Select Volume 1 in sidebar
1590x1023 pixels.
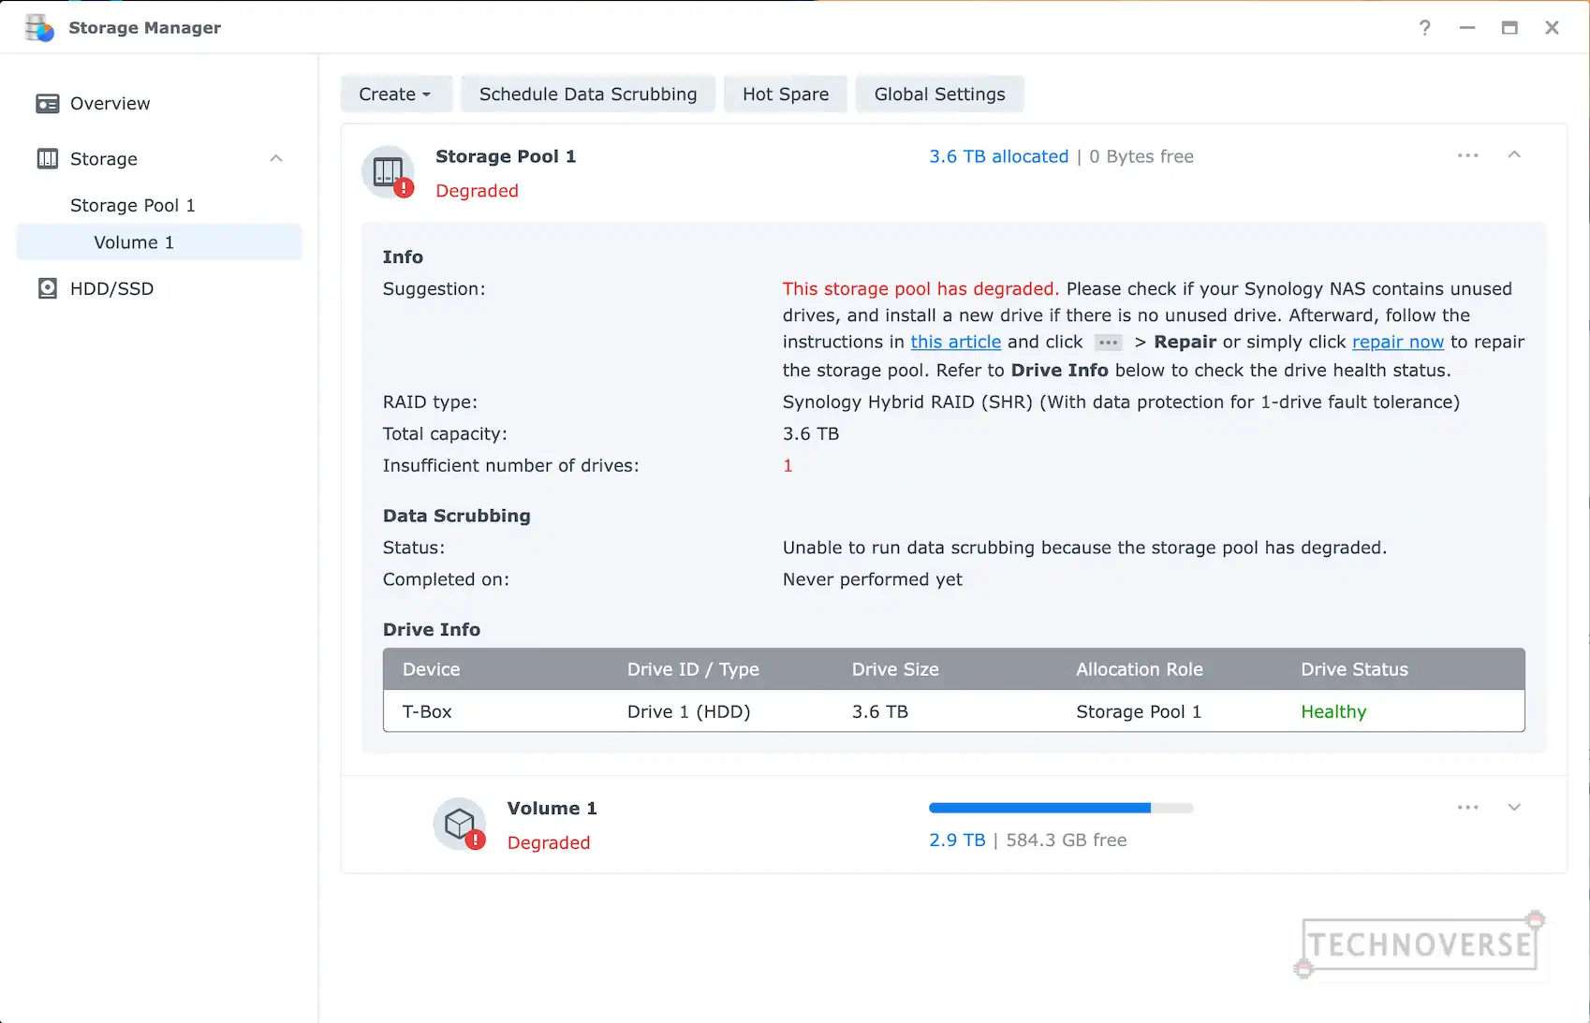(x=159, y=242)
